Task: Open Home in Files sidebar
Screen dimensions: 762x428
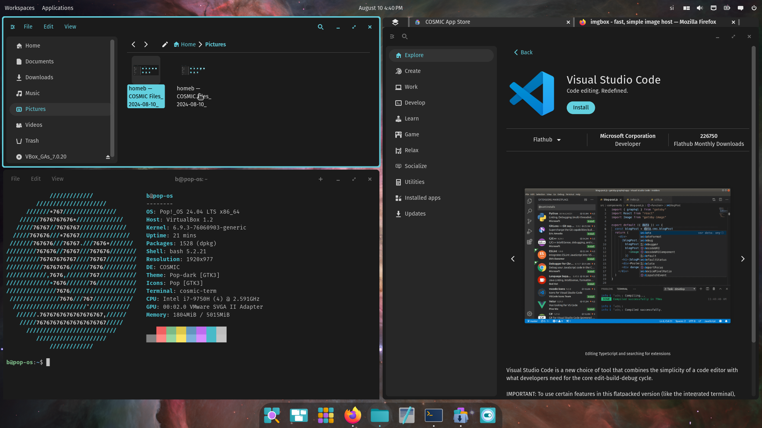Action: pyautogui.click(x=60, y=46)
